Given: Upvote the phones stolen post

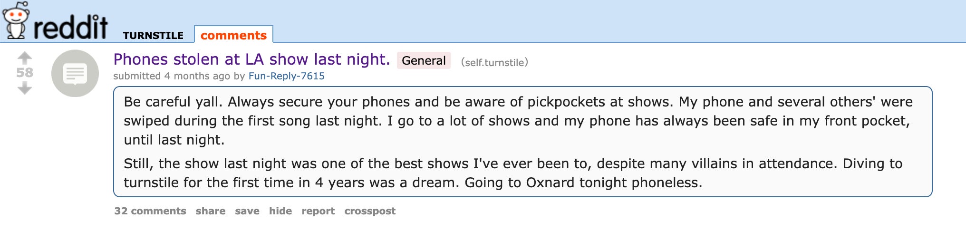Looking at the screenshot, I should click(25, 58).
